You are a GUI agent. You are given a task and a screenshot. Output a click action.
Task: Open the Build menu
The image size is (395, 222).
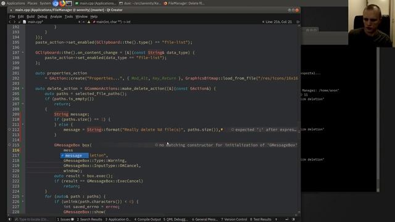30,17
